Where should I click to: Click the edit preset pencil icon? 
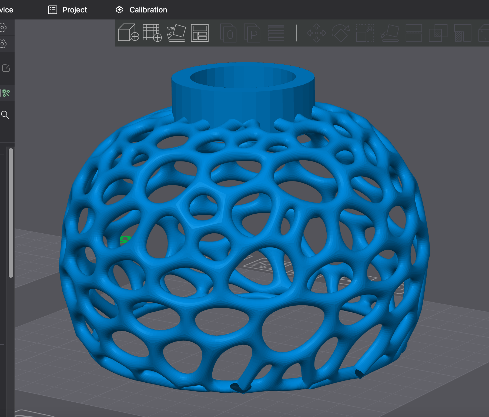6,68
